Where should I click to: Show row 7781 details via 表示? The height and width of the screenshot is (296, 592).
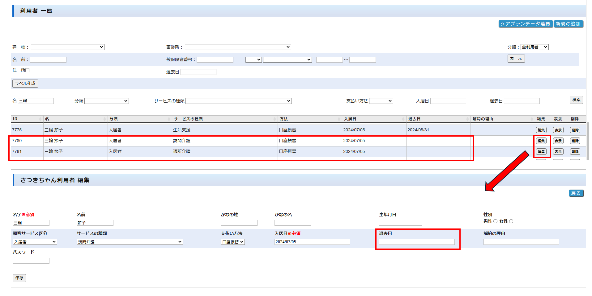[558, 152]
